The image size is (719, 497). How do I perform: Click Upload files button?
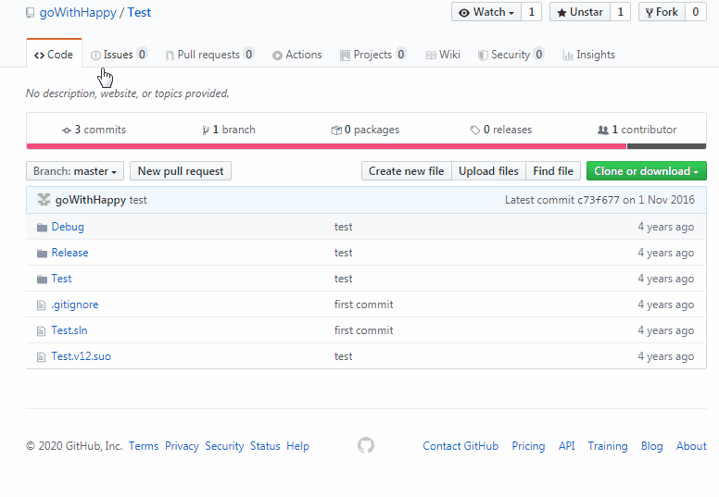489,171
